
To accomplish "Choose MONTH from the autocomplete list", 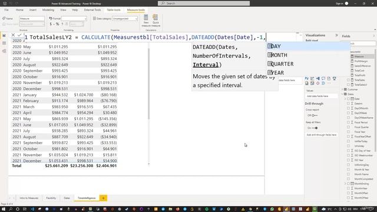I will [308, 55].
